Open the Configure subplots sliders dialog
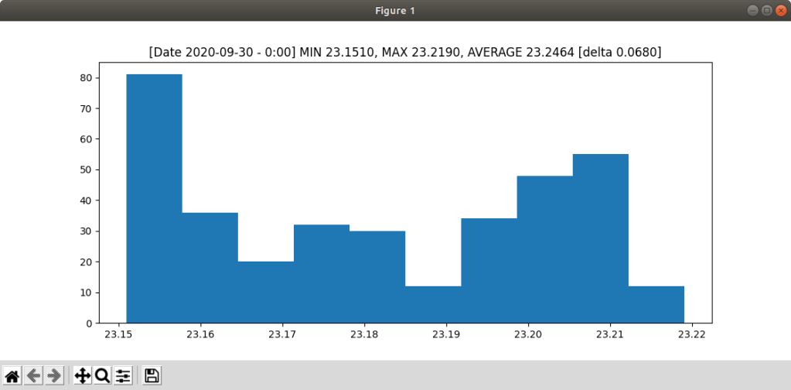The image size is (791, 390). [123, 376]
